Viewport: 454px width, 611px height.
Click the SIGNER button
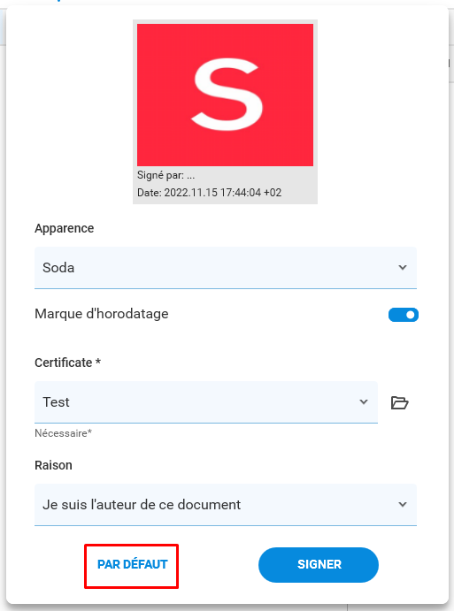click(x=319, y=565)
